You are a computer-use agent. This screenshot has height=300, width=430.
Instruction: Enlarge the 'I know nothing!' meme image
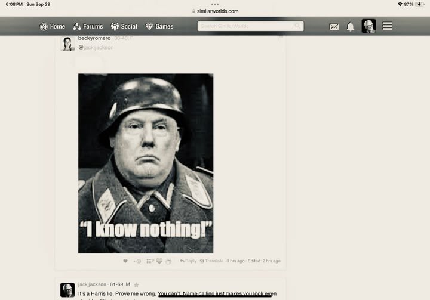[146, 163]
